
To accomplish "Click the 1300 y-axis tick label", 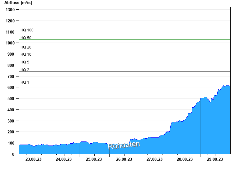I will pyautogui.click(x=10, y=10).
